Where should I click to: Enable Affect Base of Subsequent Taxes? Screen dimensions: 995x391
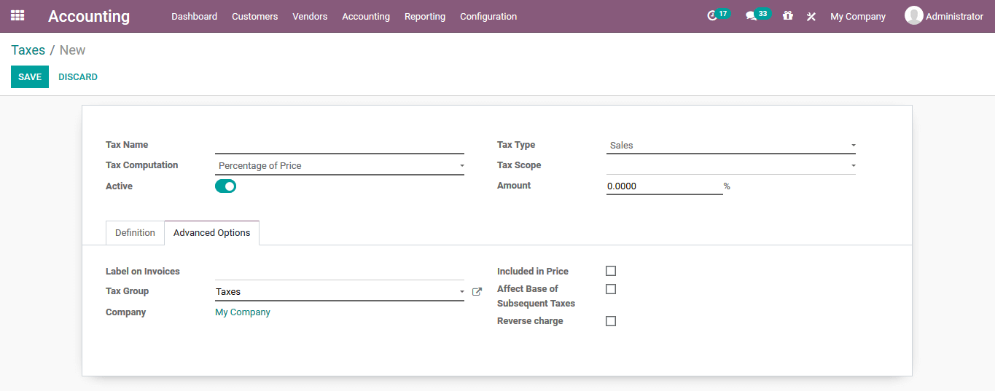point(611,289)
